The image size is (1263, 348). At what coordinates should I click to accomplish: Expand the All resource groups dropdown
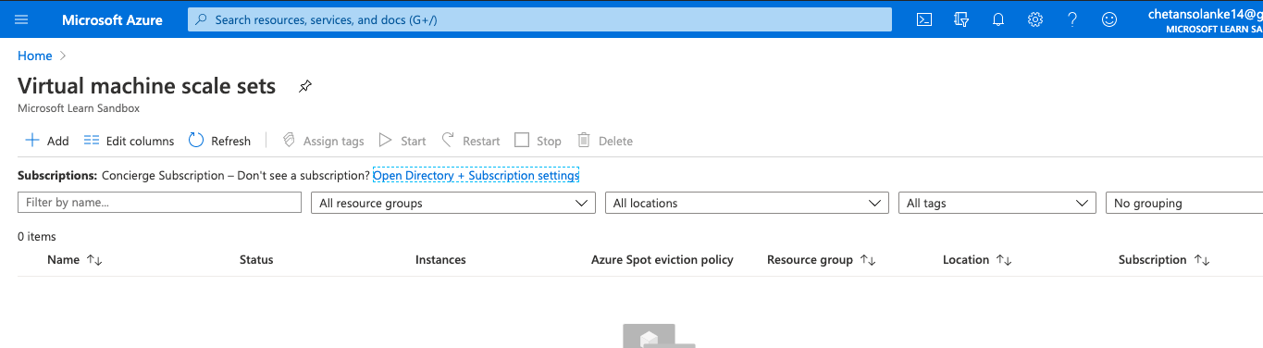click(x=453, y=203)
